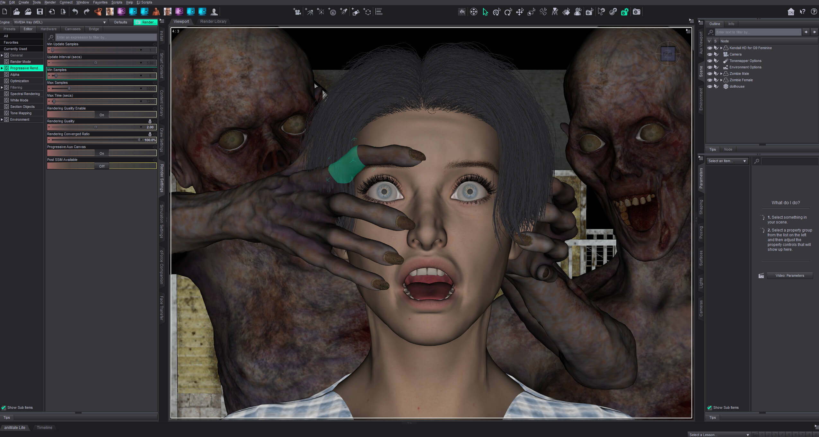This screenshot has height=437, width=819.
Task: Open the Help question mark icon
Action: [814, 12]
